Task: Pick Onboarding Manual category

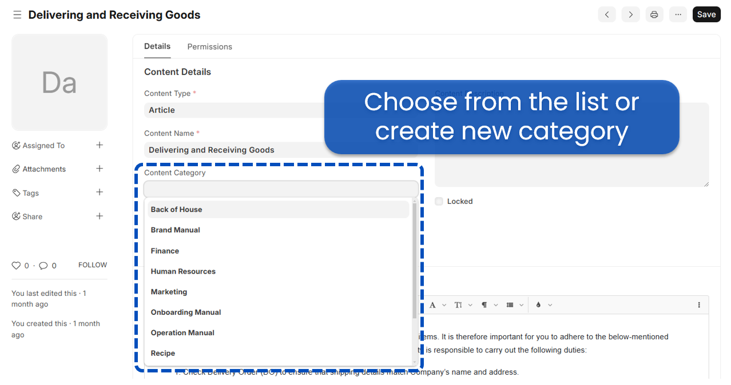Action: (279, 312)
